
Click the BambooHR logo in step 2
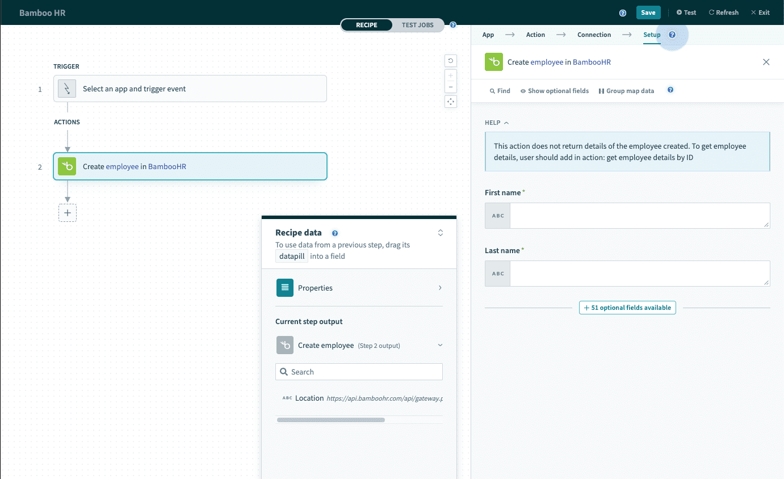(x=67, y=166)
